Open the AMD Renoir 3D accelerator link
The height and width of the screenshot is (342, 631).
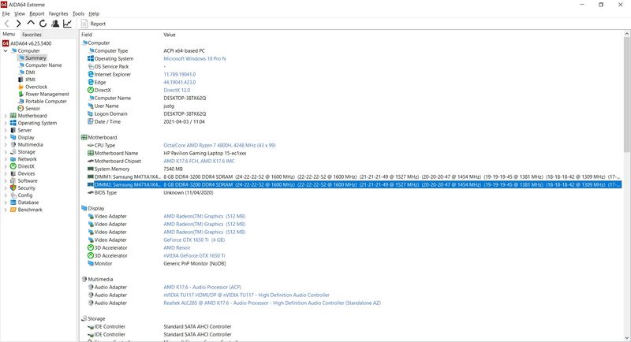click(x=177, y=248)
